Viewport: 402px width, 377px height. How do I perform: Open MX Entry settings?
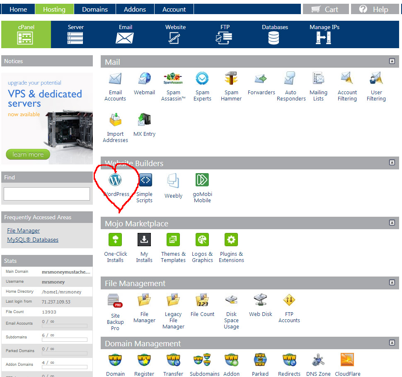(144, 120)
